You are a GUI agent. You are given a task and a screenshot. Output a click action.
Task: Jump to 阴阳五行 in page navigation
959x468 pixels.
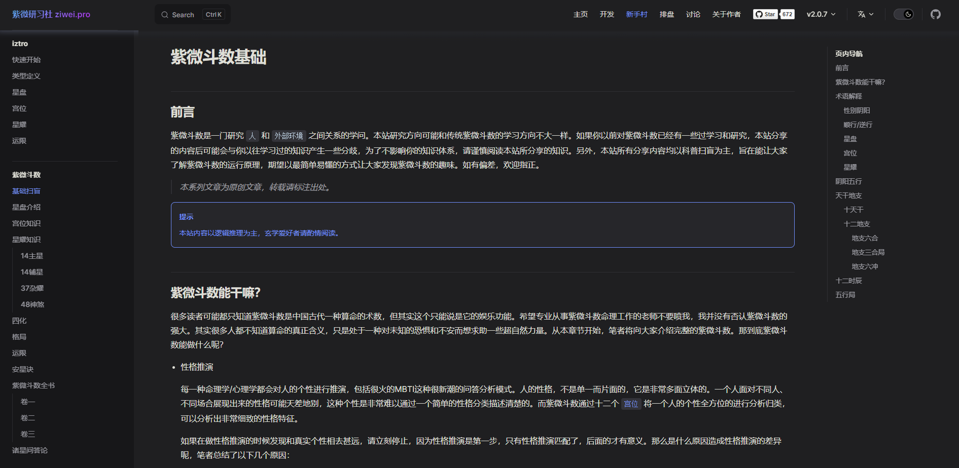coord(848,181)
